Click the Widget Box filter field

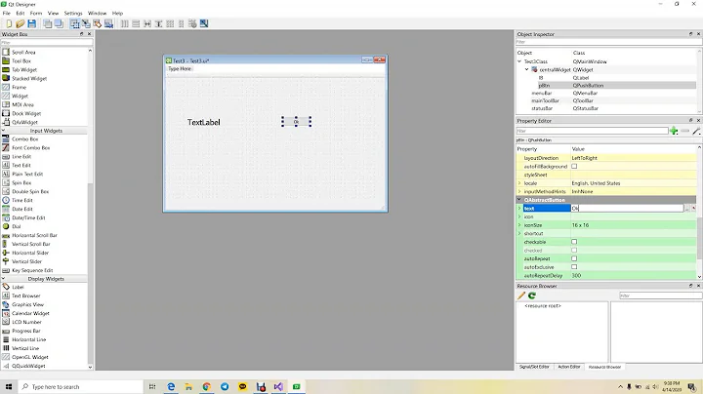coord(47,42)
